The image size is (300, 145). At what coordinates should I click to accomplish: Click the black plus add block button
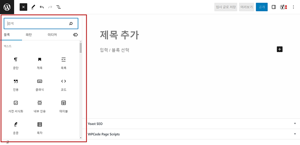tap(280, 49)
